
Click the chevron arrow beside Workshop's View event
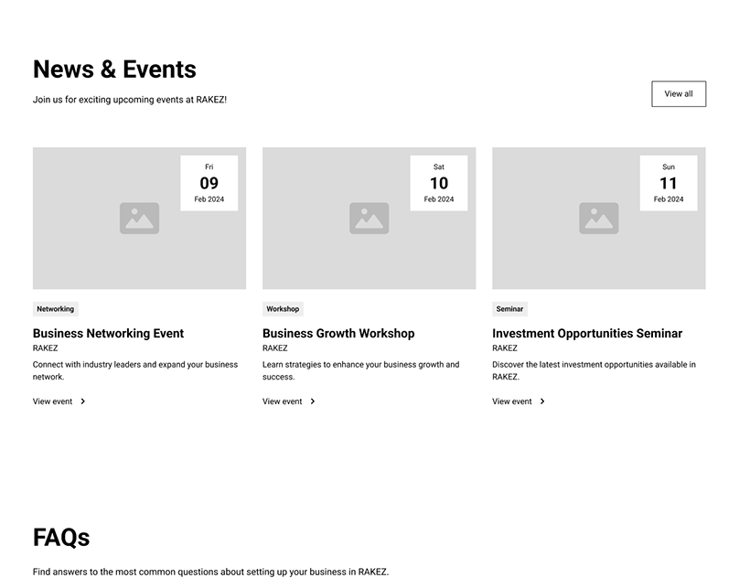pyautogui.click(x=313, y=401)
